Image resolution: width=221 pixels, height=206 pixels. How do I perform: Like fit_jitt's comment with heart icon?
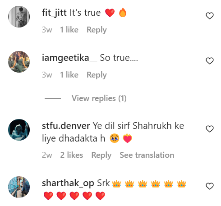[x=210, y=16]
